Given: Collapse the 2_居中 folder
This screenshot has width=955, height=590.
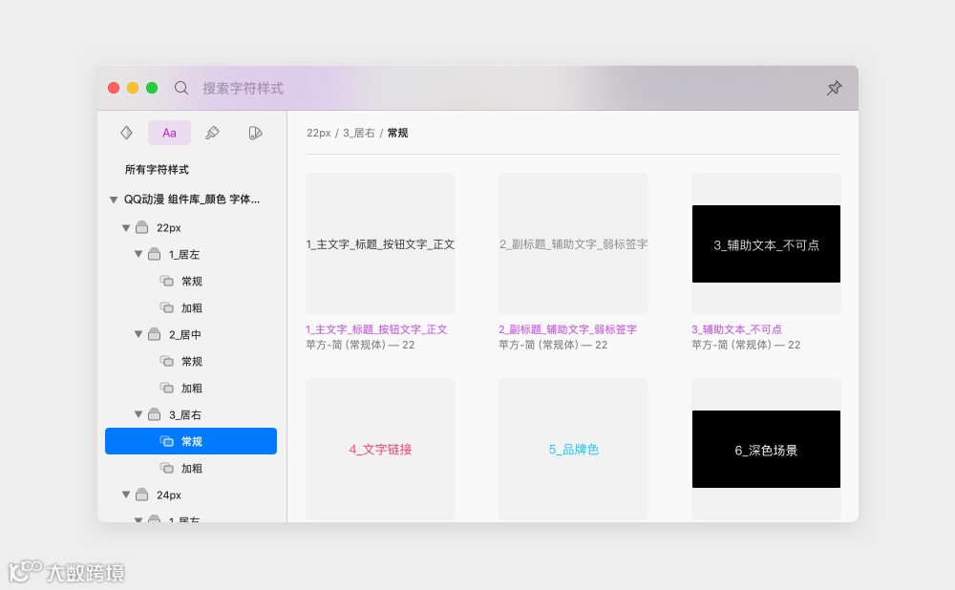Looking at the screenshot, I should [138, 334].
